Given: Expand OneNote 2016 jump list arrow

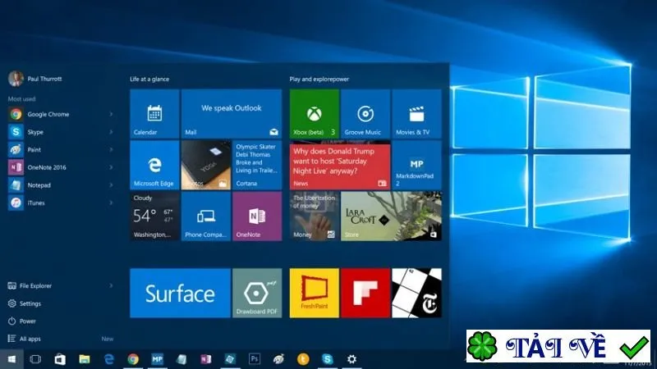Looking at the screenshot, I should click(x=111, y=167).
